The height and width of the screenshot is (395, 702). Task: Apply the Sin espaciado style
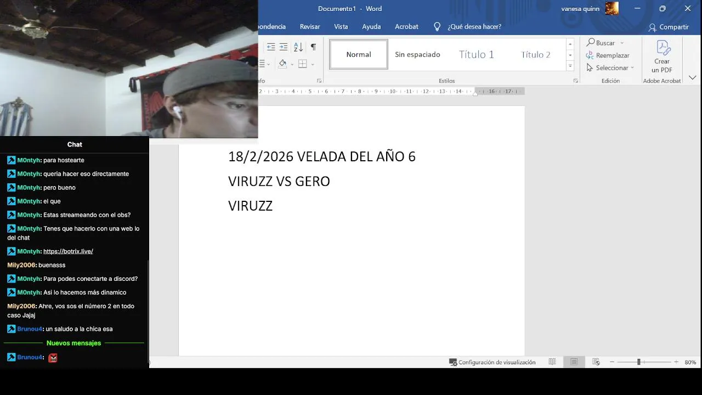[x=417, y=54]
